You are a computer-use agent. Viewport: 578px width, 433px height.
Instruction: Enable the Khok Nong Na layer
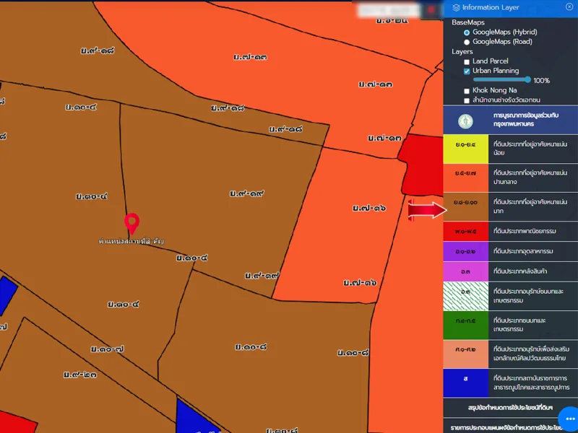[x=467, y=91]
